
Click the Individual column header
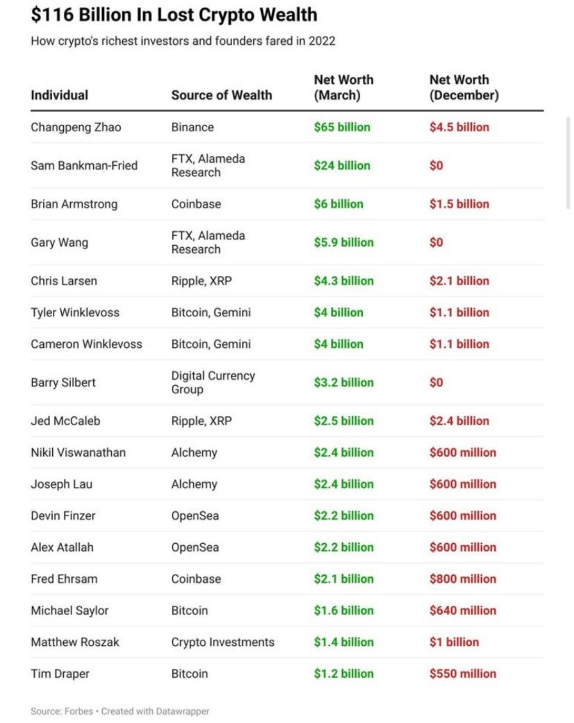(60, 95)
